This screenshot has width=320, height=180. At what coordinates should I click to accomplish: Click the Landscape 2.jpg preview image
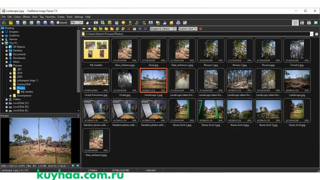click(x=40, y=141)
